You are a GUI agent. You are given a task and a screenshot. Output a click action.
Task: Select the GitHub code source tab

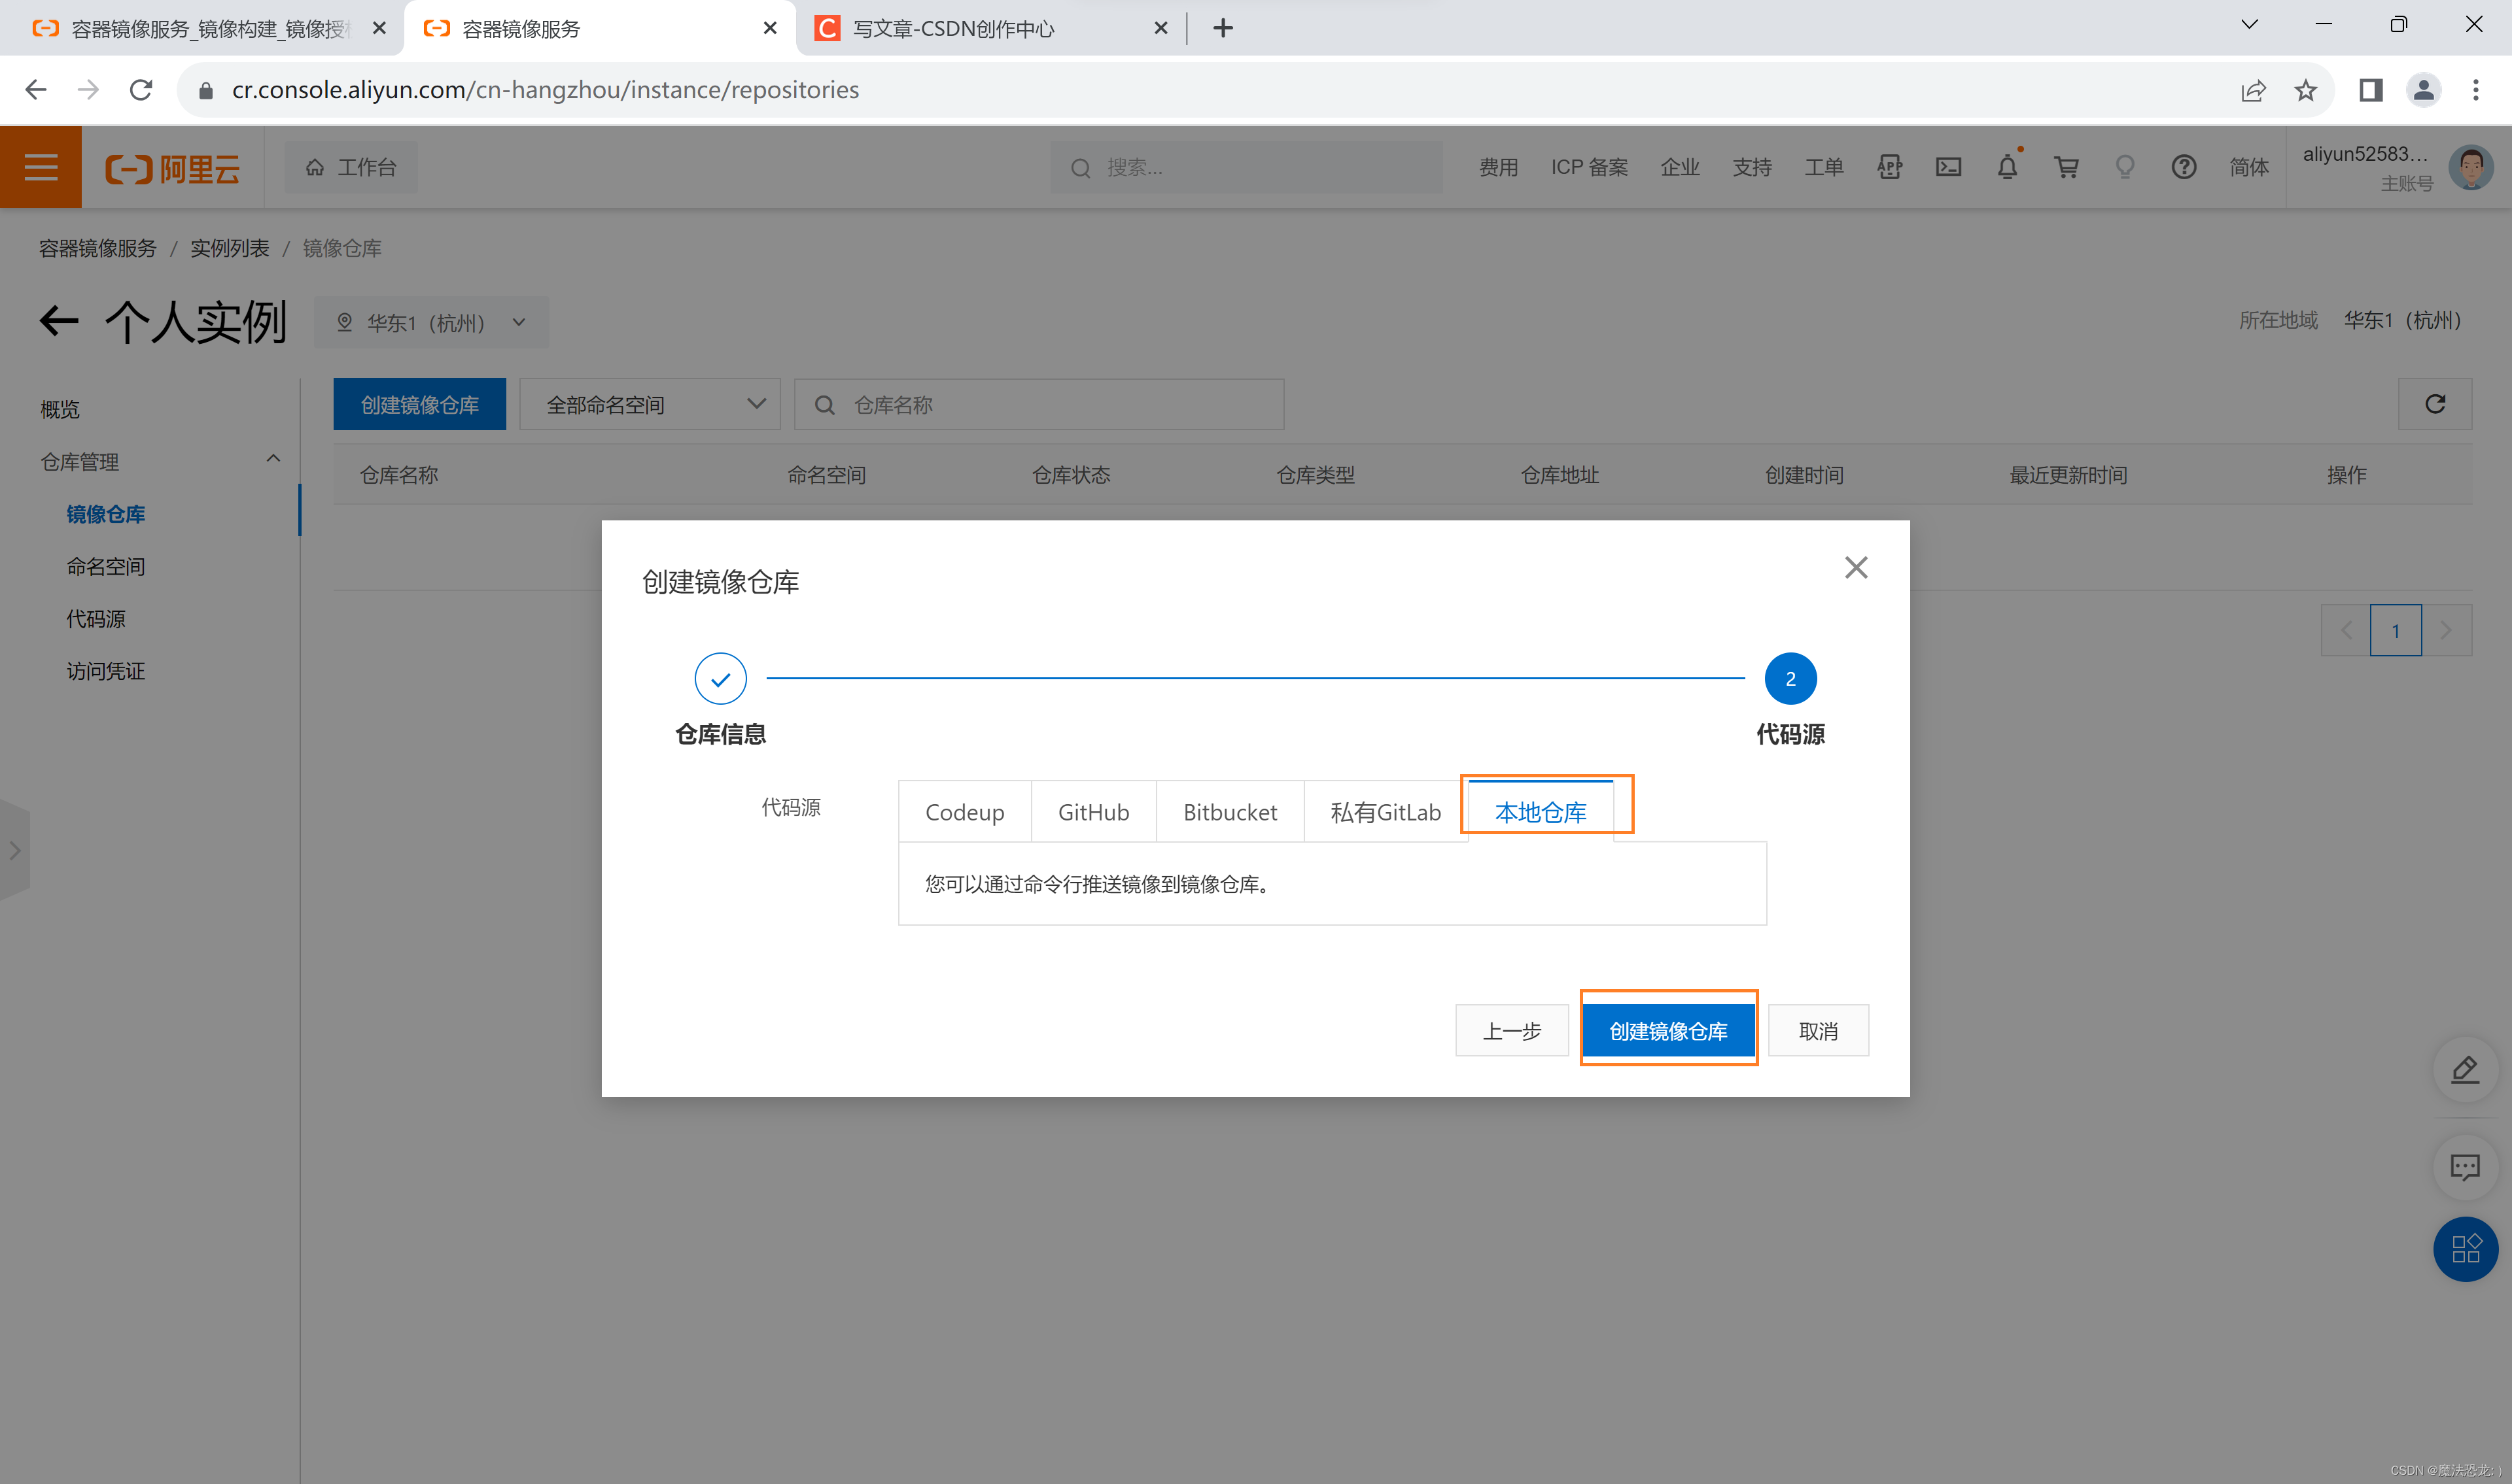coord(1093,812)
